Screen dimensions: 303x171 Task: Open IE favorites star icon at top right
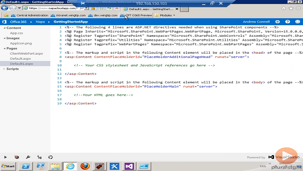point(291,8)
